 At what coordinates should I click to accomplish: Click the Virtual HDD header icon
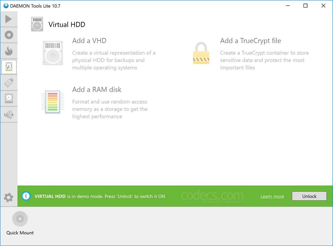pyautogui.click(x=37, y=24)
